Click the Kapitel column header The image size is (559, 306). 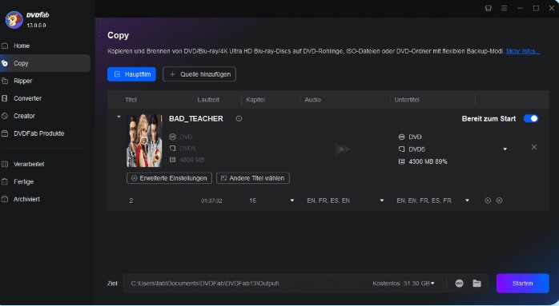point(255,100)
